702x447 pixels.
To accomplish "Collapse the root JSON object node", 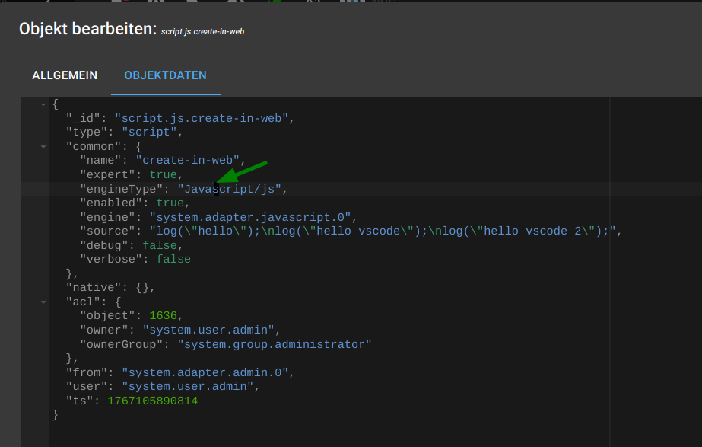I will 43,104.
